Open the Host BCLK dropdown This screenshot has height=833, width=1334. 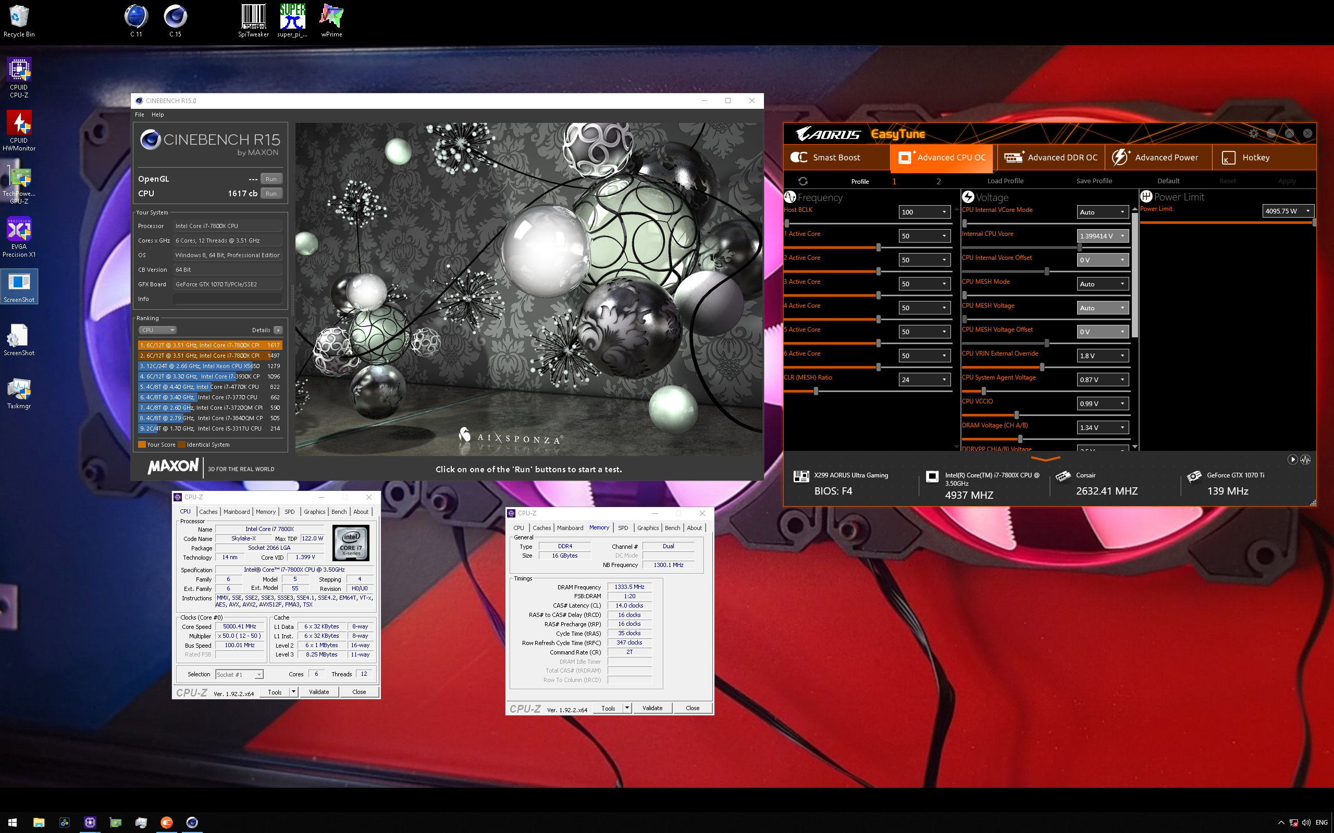coord(924,212)
